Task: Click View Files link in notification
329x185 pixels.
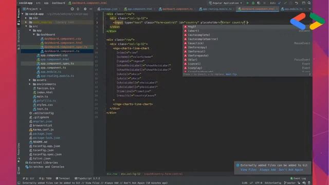Action: coord(248,170)
